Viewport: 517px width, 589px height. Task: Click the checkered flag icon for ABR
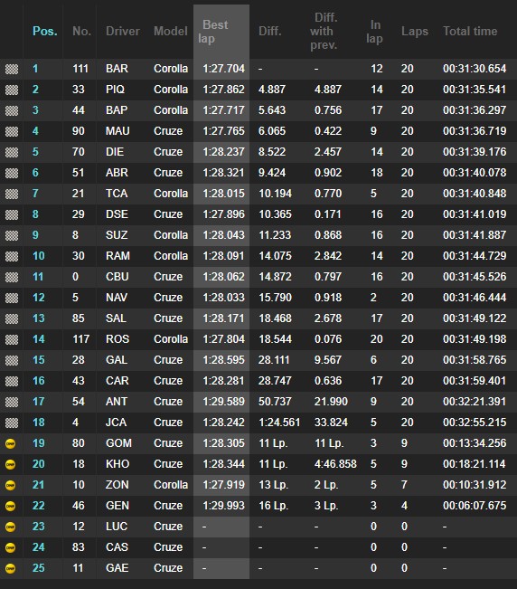[11, 173]
